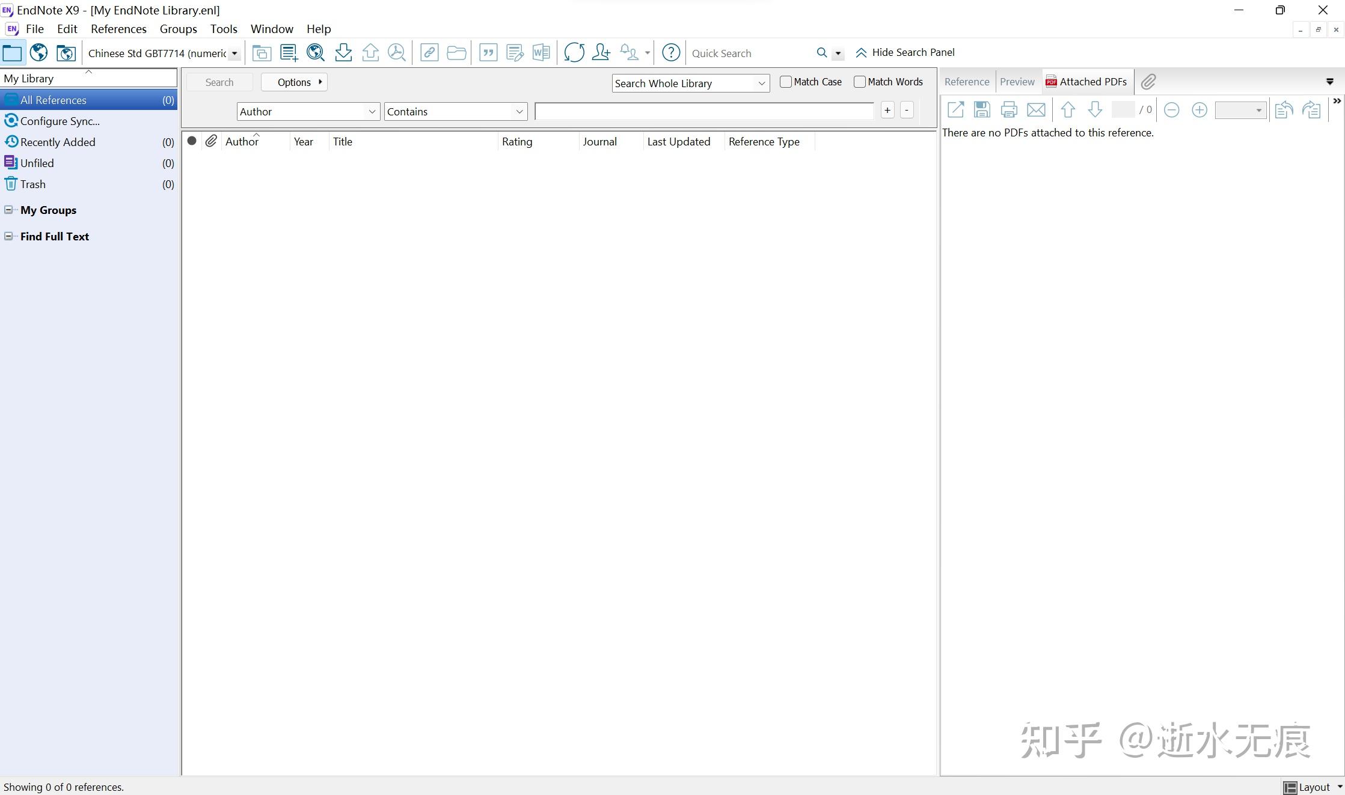The height and width of the screenshot is (795, 1345).
Task: Enable Match Case checkbox
Action: tap(785, 82)
